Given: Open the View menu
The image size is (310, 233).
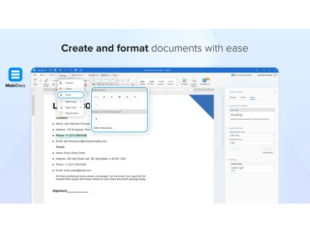Looking at the screenshot, I should [116, 75].
